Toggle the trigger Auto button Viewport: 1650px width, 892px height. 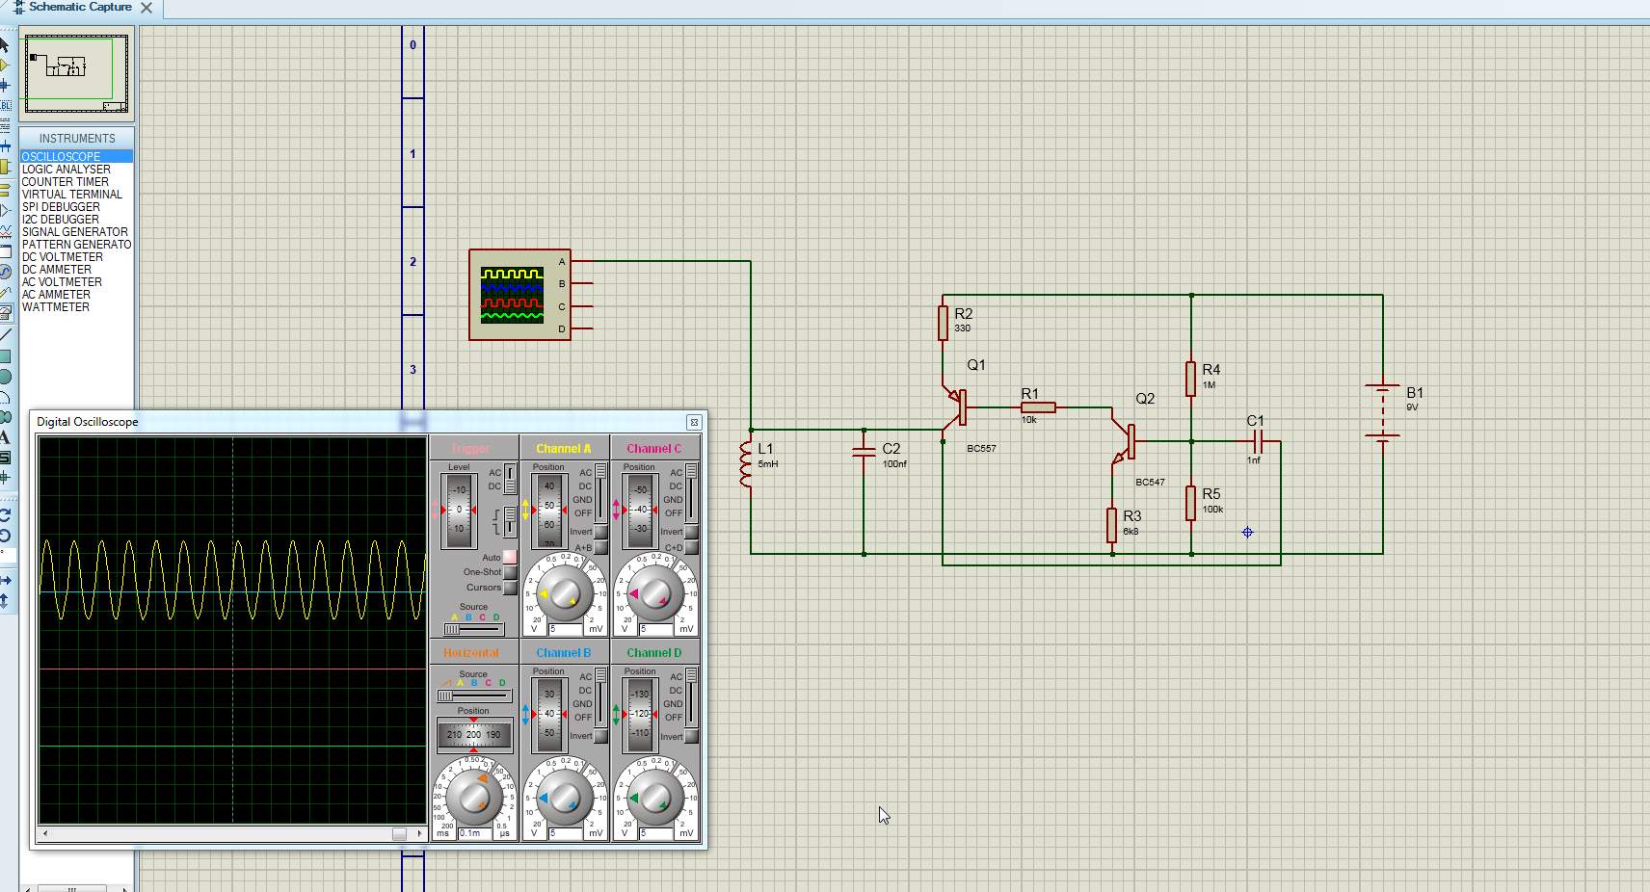[x=510, y=557]
